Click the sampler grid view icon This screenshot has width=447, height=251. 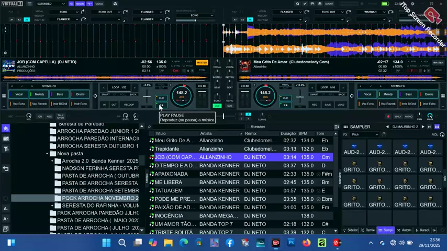pos(437,127)
